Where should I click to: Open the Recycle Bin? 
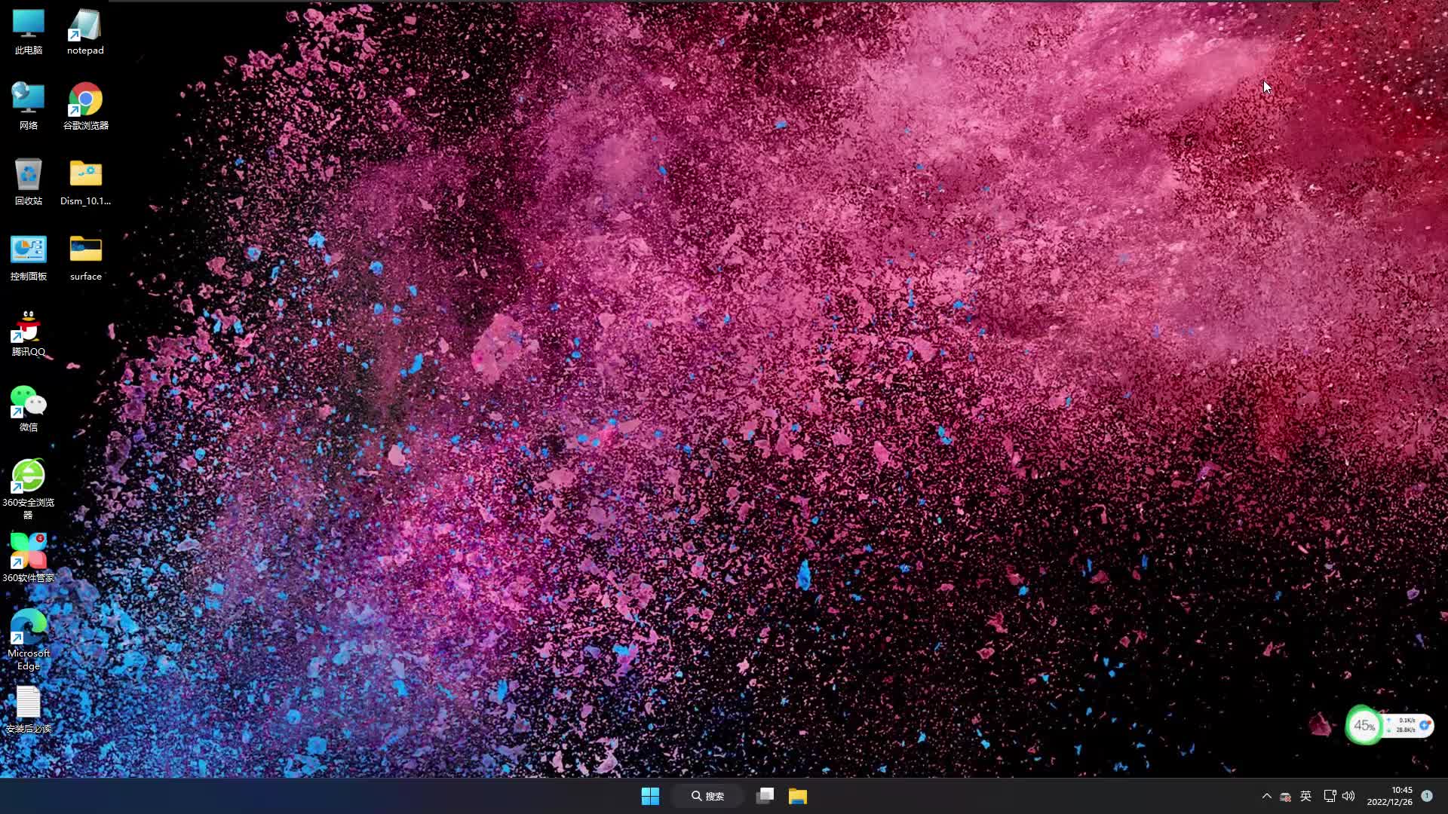[28, 173]
